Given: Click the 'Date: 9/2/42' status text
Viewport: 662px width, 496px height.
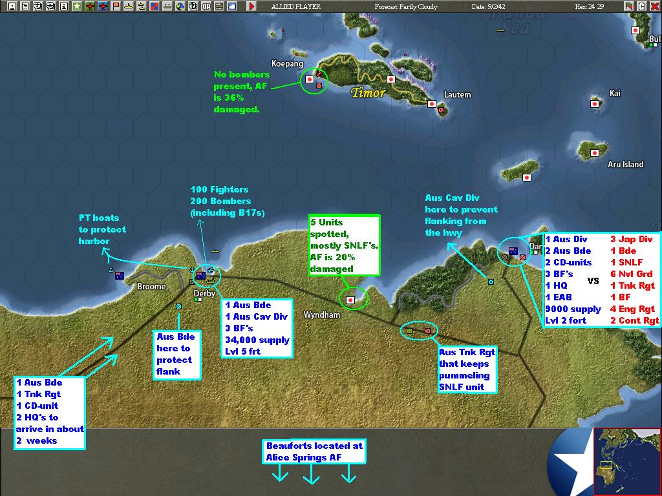Looking at the screenshot, I should click(x=489, y=6).
